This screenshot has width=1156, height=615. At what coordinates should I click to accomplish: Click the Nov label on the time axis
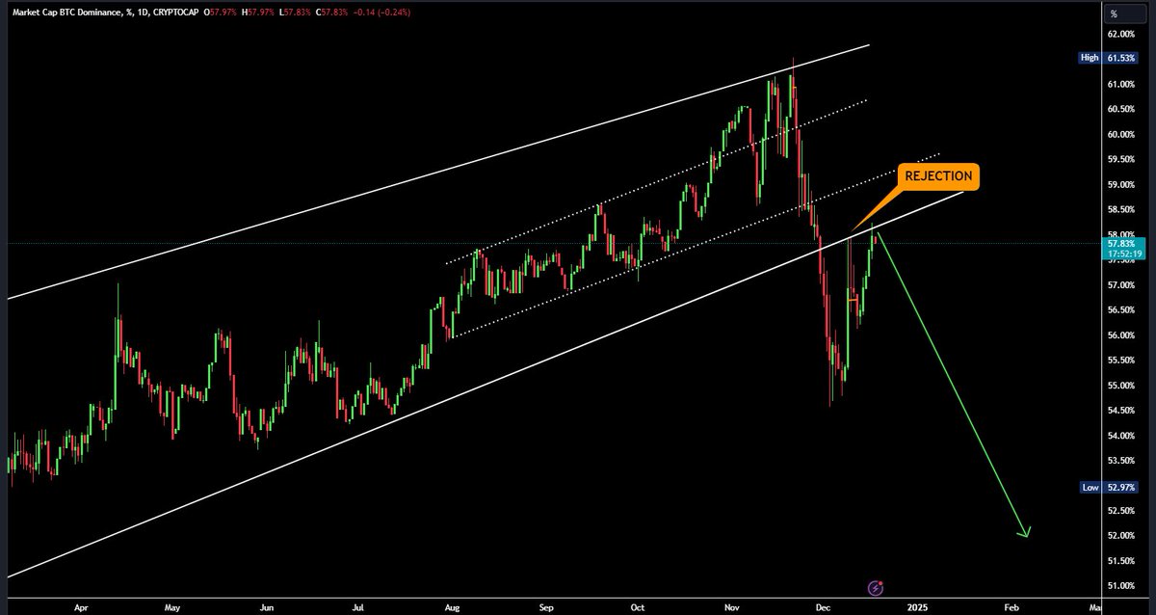click(x=731, y=608)
